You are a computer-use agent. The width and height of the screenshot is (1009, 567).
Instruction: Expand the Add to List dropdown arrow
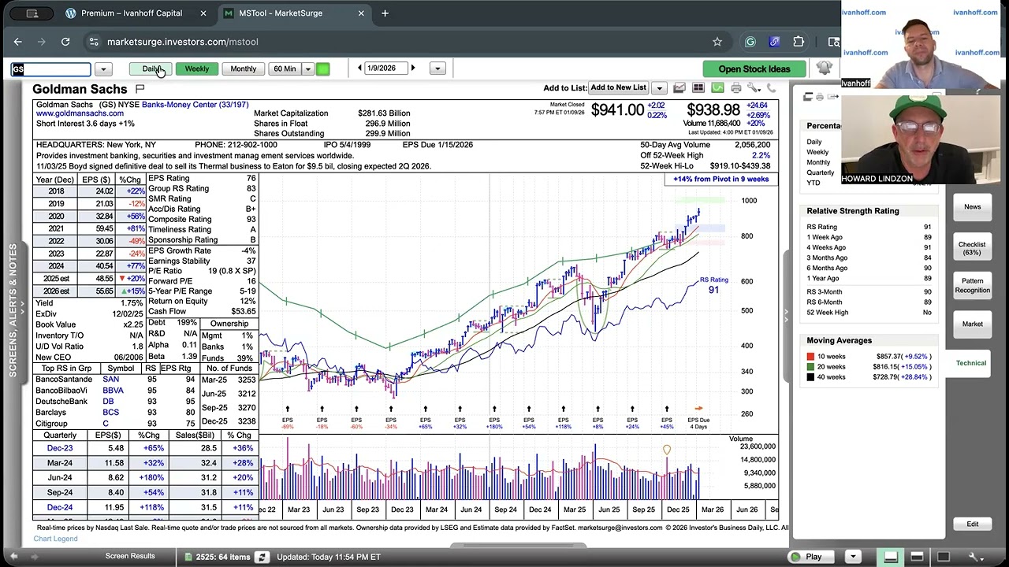[659, 88]
